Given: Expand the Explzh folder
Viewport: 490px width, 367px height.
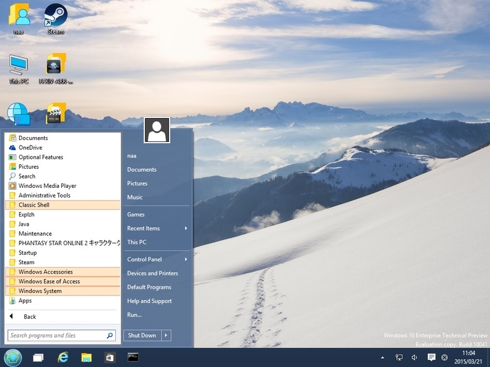Looking at the screenshot, I should (x=62, y=215).
